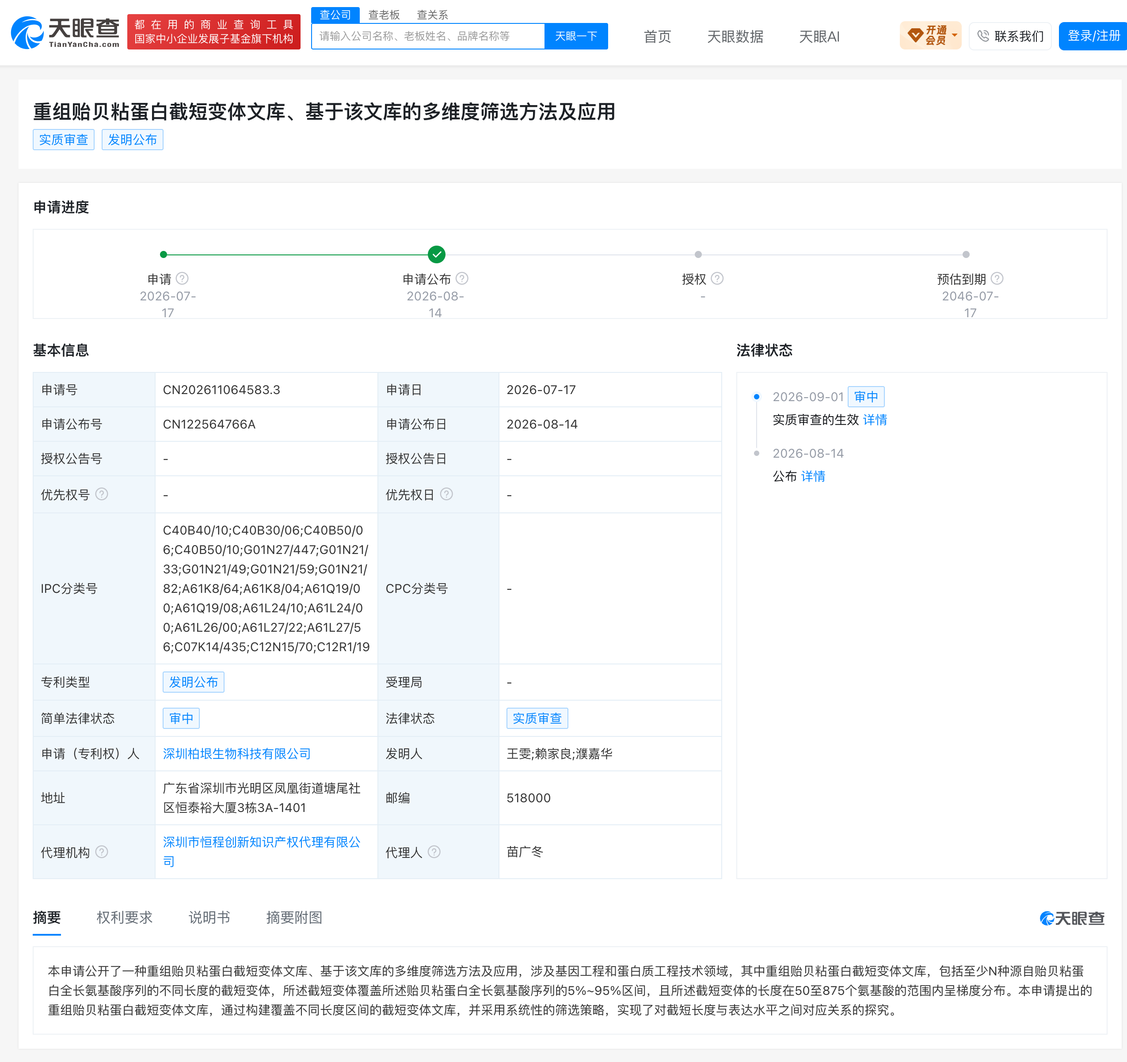This screenshot has height=1062, width=1127.
Task: Click application number CN202611064583.3
Action: pyautogui.click(x=222, y=390)
